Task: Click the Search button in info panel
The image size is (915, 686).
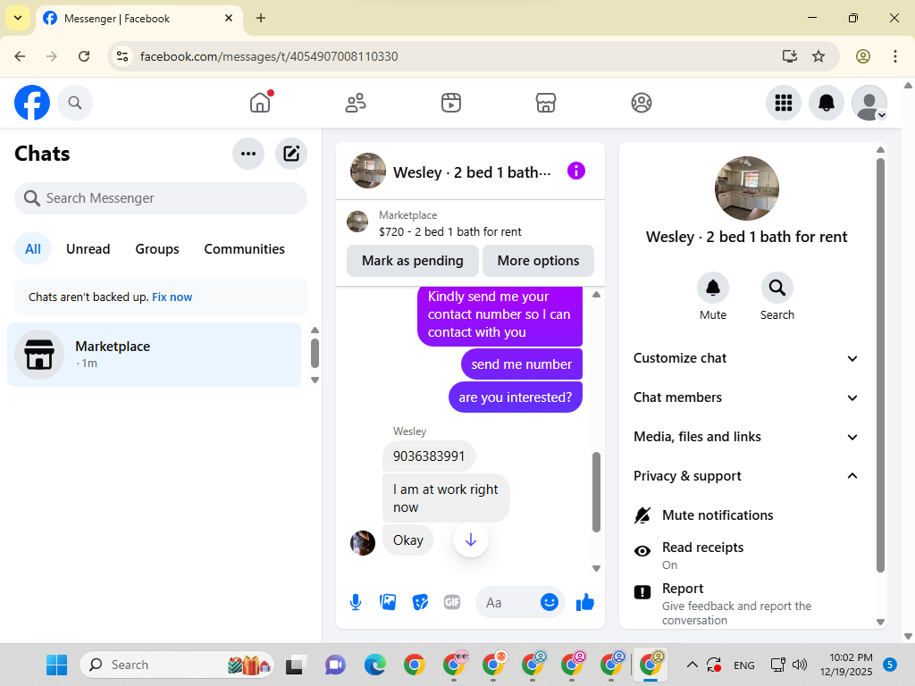Action: [x=777, y=288]
